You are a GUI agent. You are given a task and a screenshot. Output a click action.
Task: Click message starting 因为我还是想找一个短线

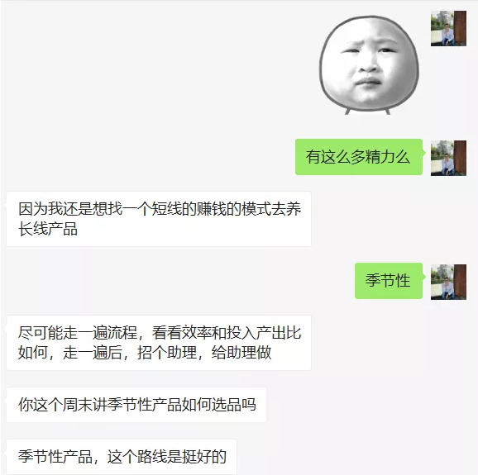pyautogui.click(x=159, y=219)
